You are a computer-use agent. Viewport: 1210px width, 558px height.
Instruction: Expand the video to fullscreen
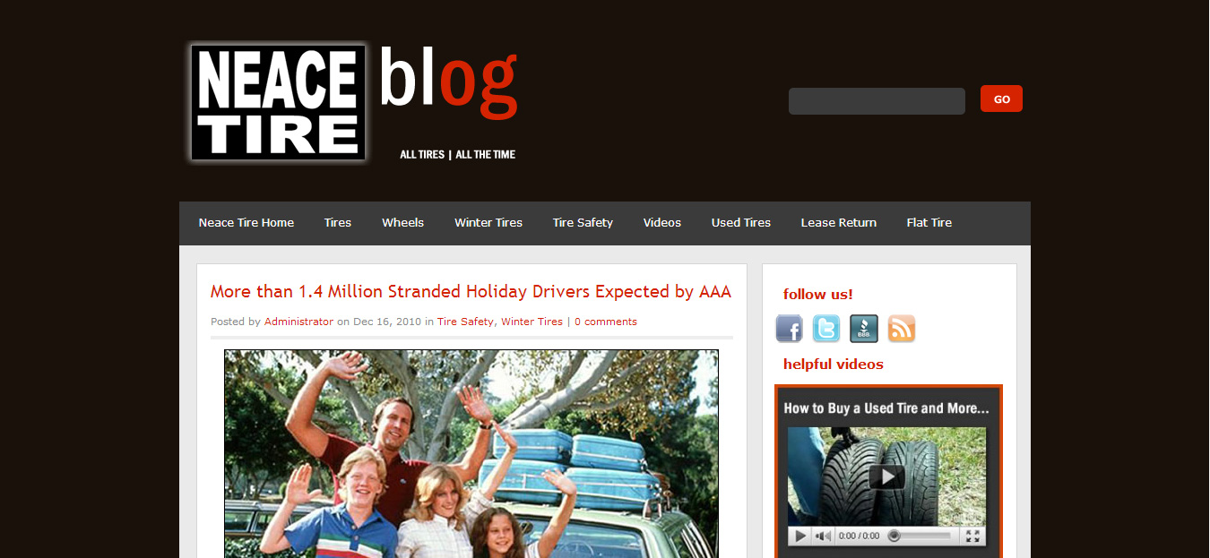pyautogui.click(x=972, y=537)
